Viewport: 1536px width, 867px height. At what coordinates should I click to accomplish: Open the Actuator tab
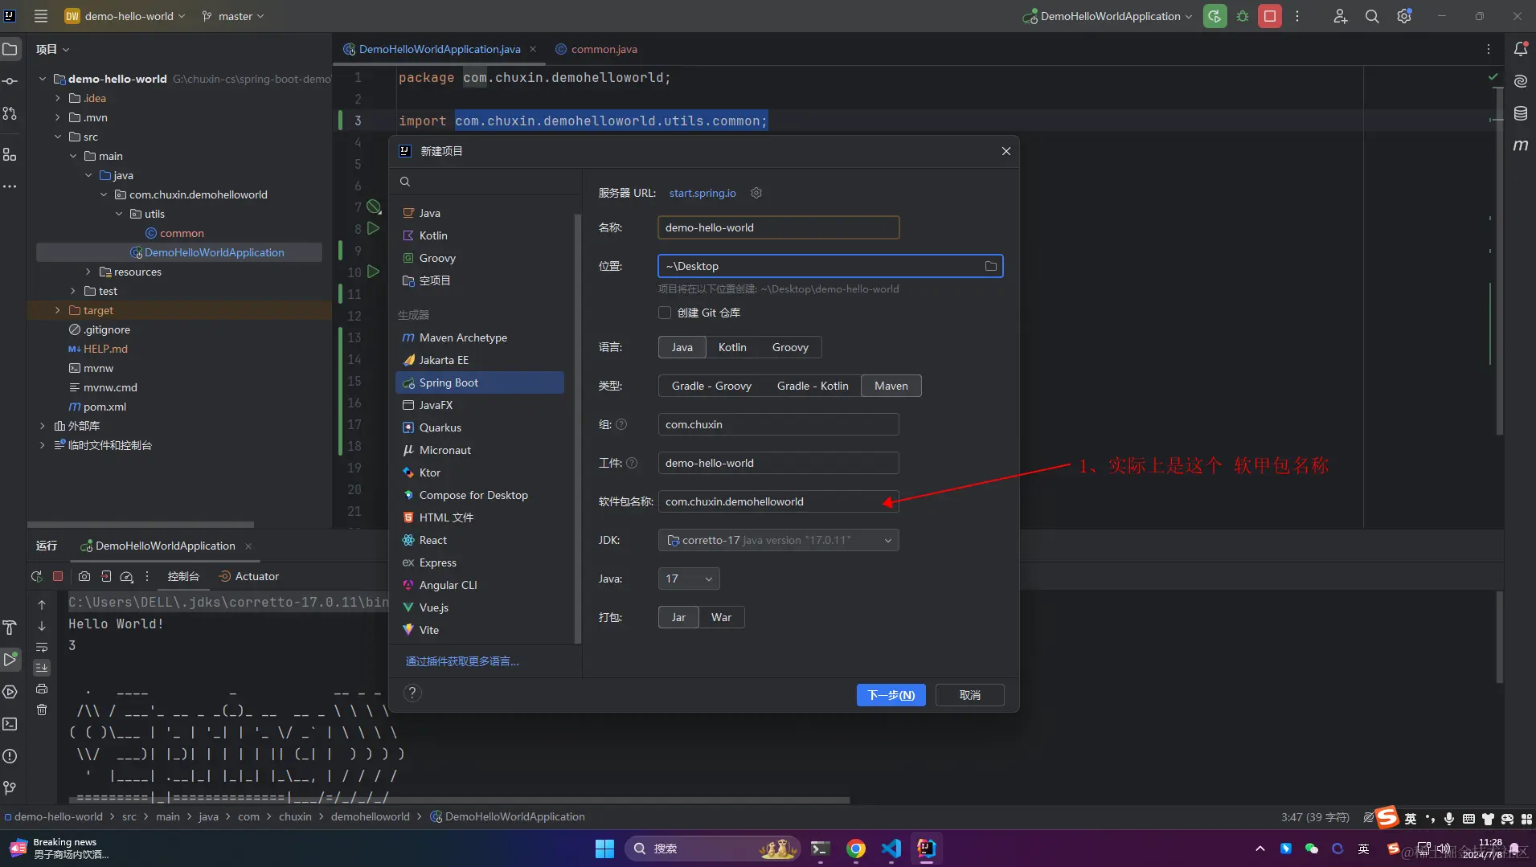249,576
